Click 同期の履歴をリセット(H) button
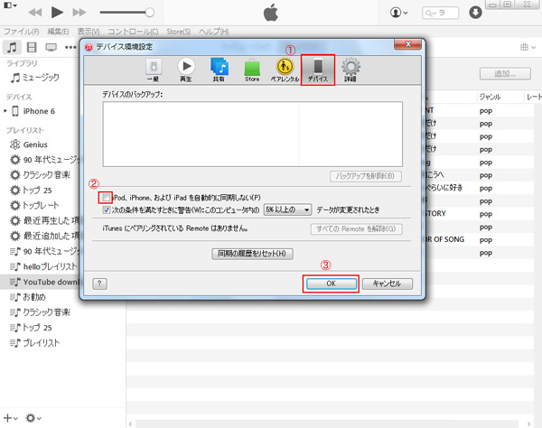Viewport: 542px width, 428px height. (252, 254)
